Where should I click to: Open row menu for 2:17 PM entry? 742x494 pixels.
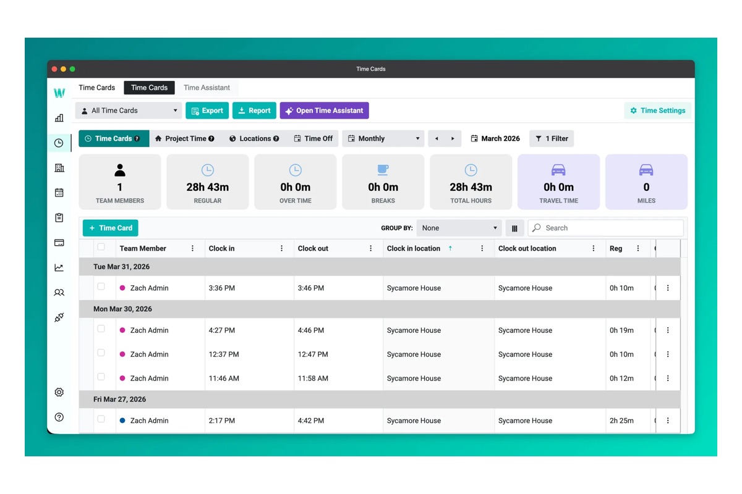(x=668, y=421)
